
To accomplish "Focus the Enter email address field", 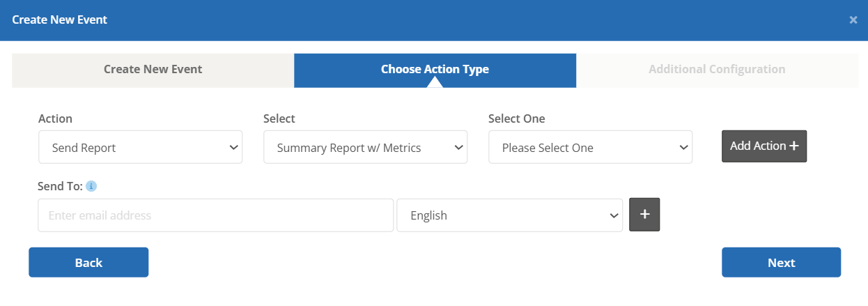I will [x=215, y=215].
